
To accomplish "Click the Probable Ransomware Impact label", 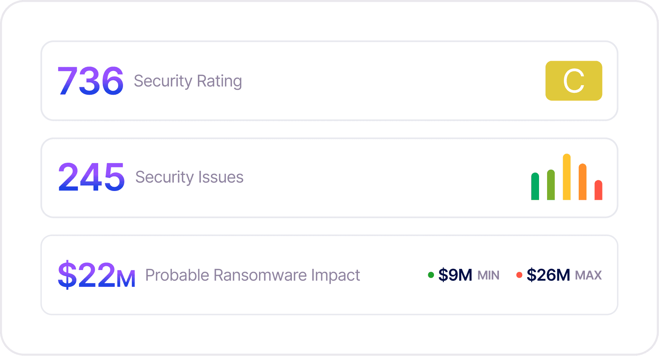I will point(253,275).
